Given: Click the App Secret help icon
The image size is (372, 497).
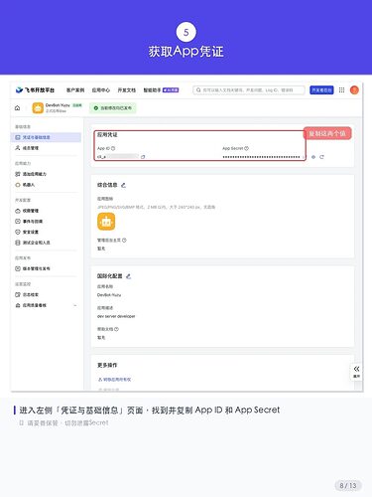Looking at the screenshot, I should pos(247,148).
